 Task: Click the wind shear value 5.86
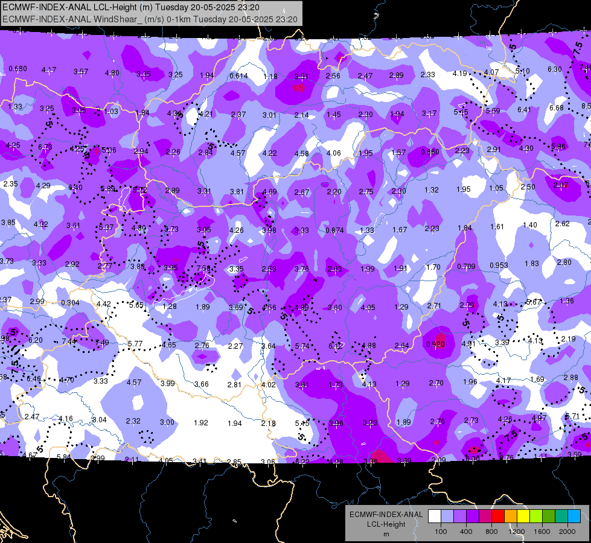pyautogui.click(x=558, y=147)
